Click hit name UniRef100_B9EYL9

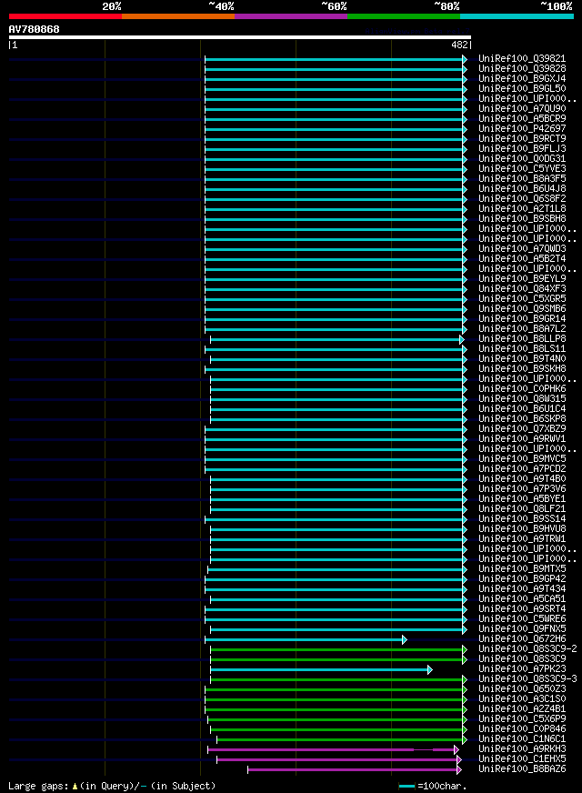[x=522, y=278]
